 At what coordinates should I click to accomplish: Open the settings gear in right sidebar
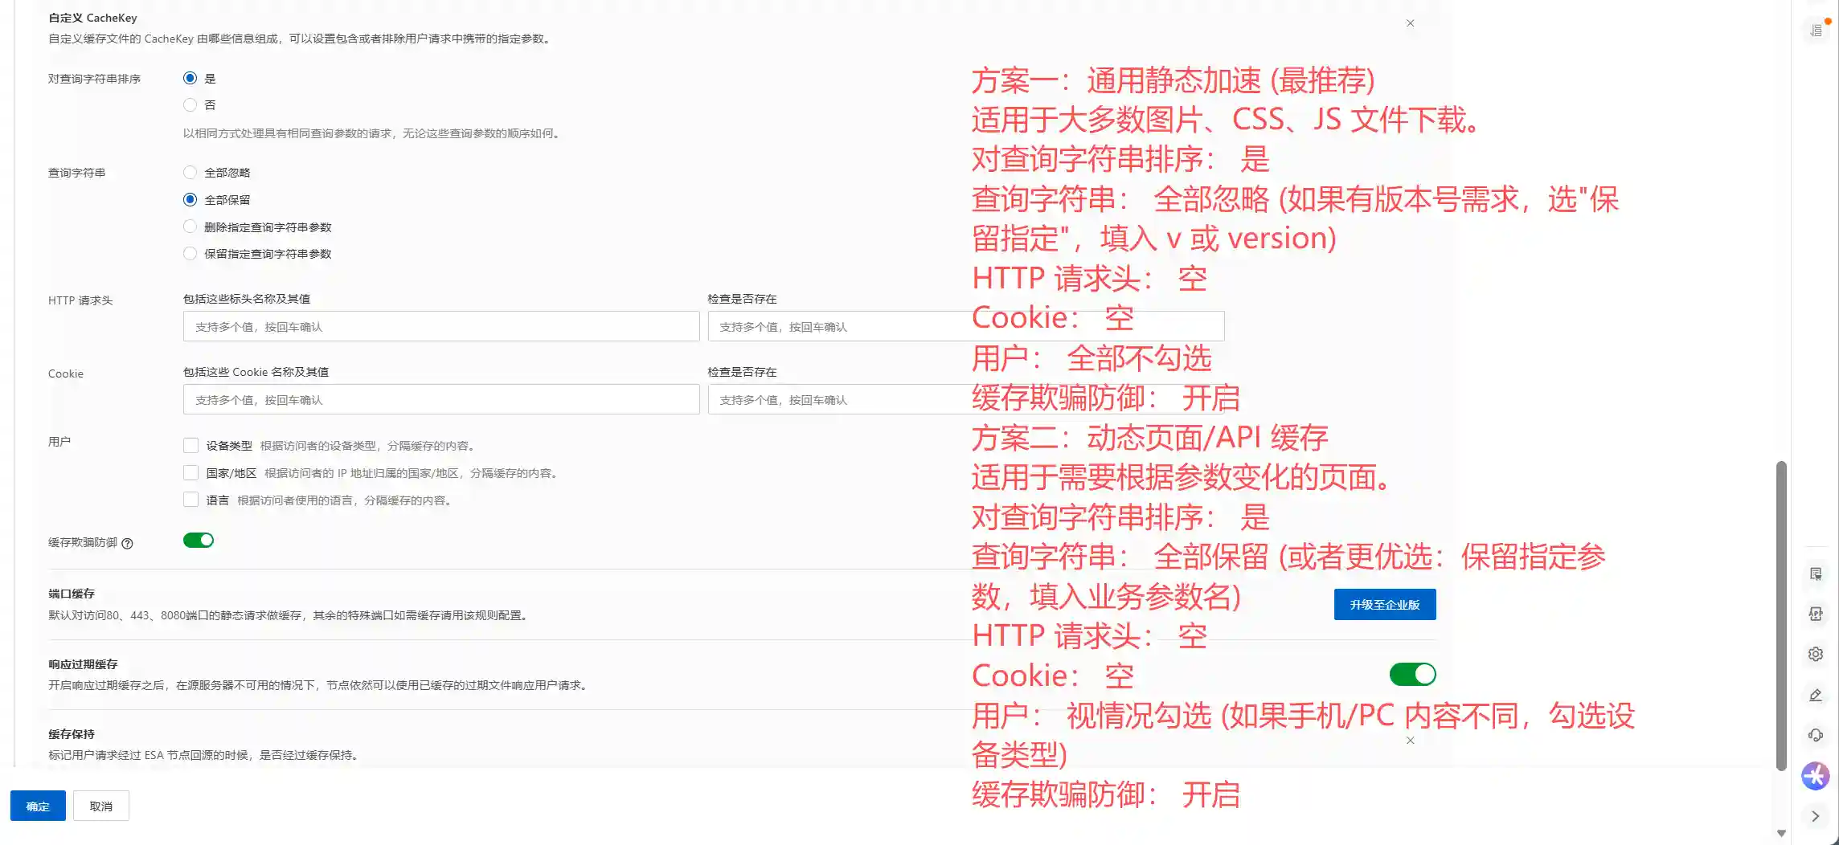pyautogui.click(x=1816, y=654)
